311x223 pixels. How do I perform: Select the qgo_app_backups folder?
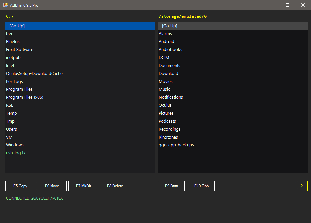(233, 145)
